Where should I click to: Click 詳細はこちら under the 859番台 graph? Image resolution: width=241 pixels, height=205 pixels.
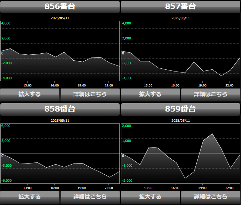point(211,197)
